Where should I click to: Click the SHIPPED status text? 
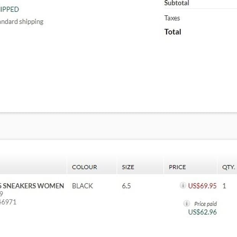[10, 10]
